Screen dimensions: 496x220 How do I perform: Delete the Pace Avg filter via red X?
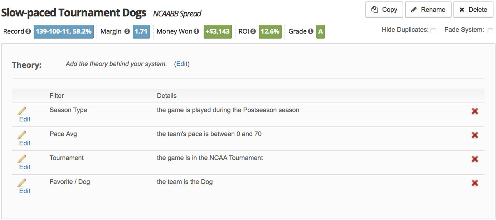pyautogui.click(x=475, y=135)
